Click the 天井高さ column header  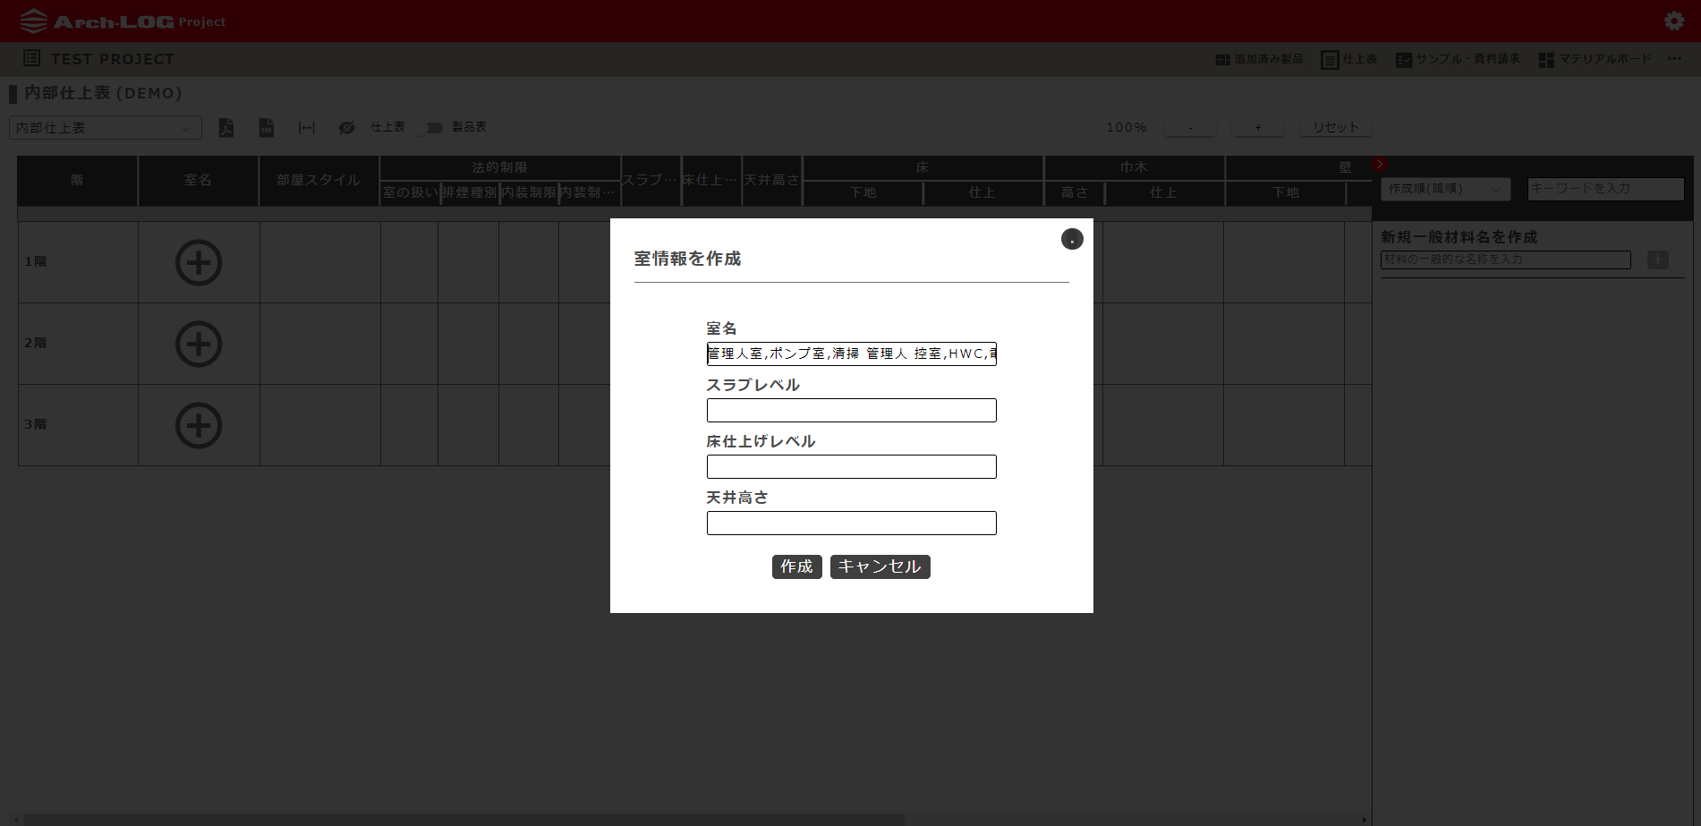pos(772,181)
